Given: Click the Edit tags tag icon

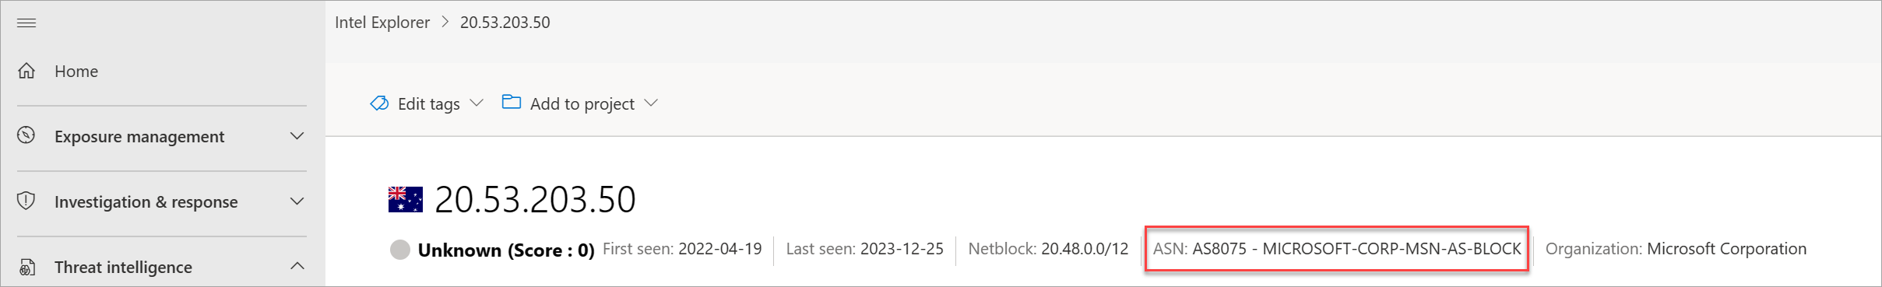Looking at the screenshot, I should 379,103.
